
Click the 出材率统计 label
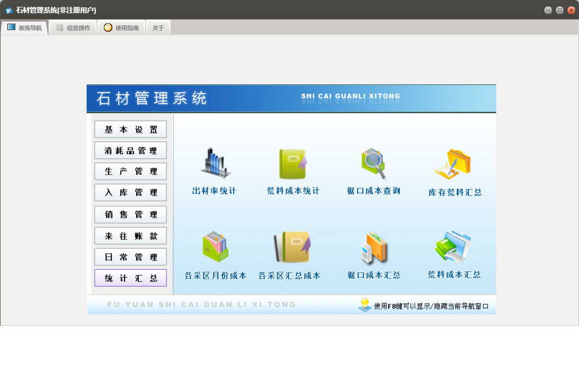[x=214, y=191]
